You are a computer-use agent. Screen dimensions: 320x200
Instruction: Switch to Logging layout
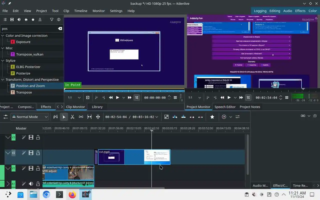(260, 11)
